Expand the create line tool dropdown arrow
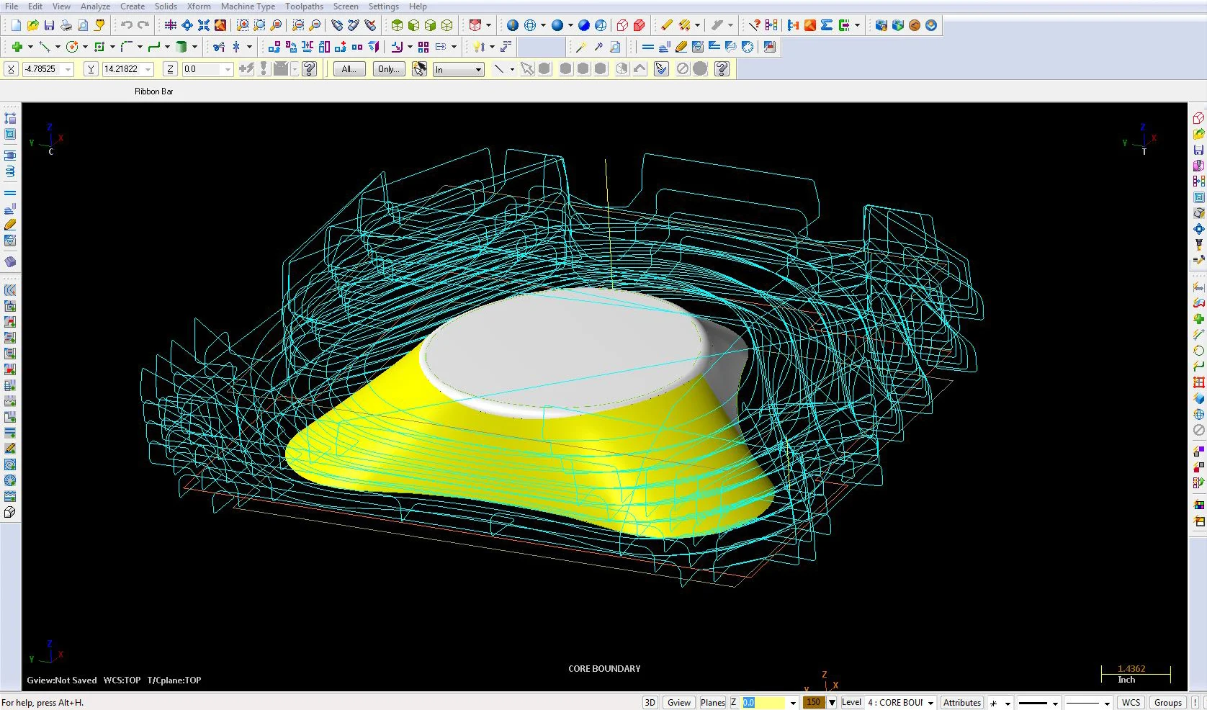Screen dimensions: 1207x710 (58, 47)
